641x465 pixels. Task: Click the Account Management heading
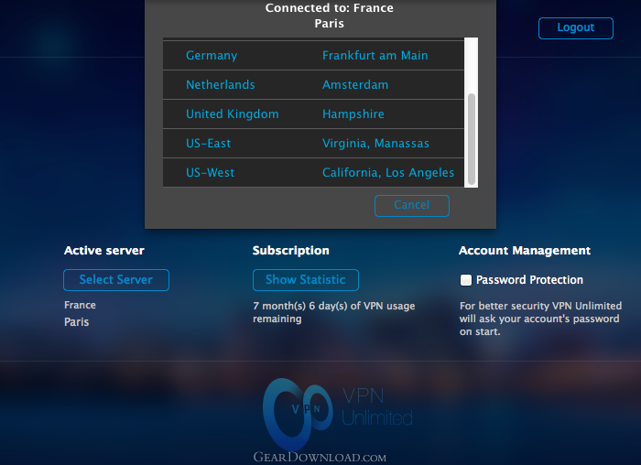pos(525,251)
